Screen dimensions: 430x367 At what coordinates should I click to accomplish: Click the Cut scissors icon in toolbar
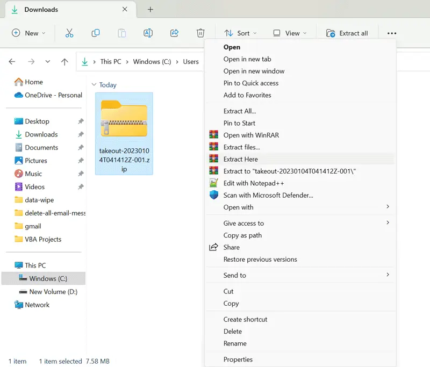[x=69, y=33]
